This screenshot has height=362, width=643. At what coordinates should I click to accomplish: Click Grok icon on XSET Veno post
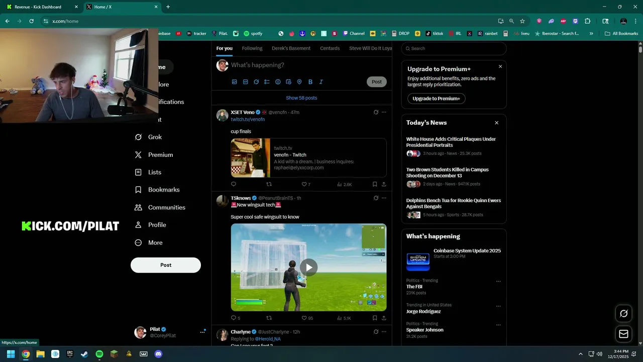tap(376, 112)
